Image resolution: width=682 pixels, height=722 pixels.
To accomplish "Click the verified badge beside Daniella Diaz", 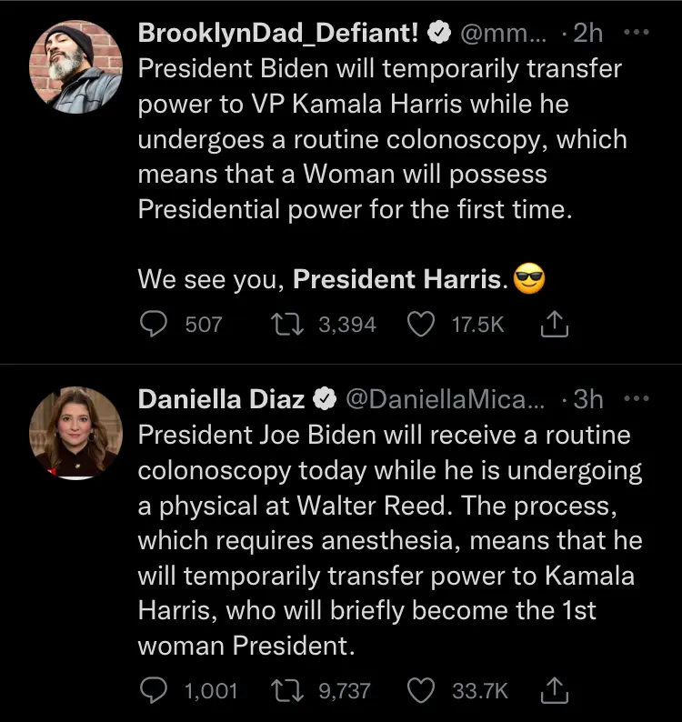I will click(325, 400).
